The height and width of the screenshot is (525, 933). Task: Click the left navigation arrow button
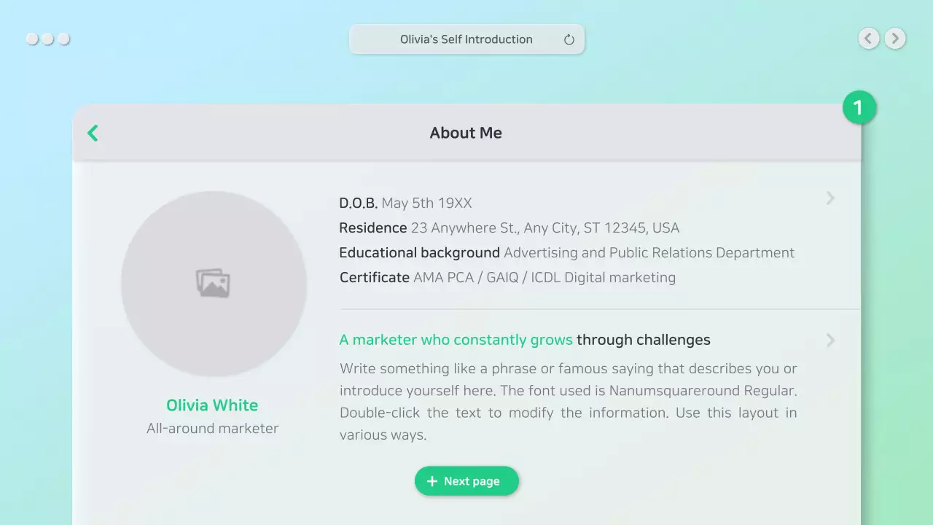(868, 38)
